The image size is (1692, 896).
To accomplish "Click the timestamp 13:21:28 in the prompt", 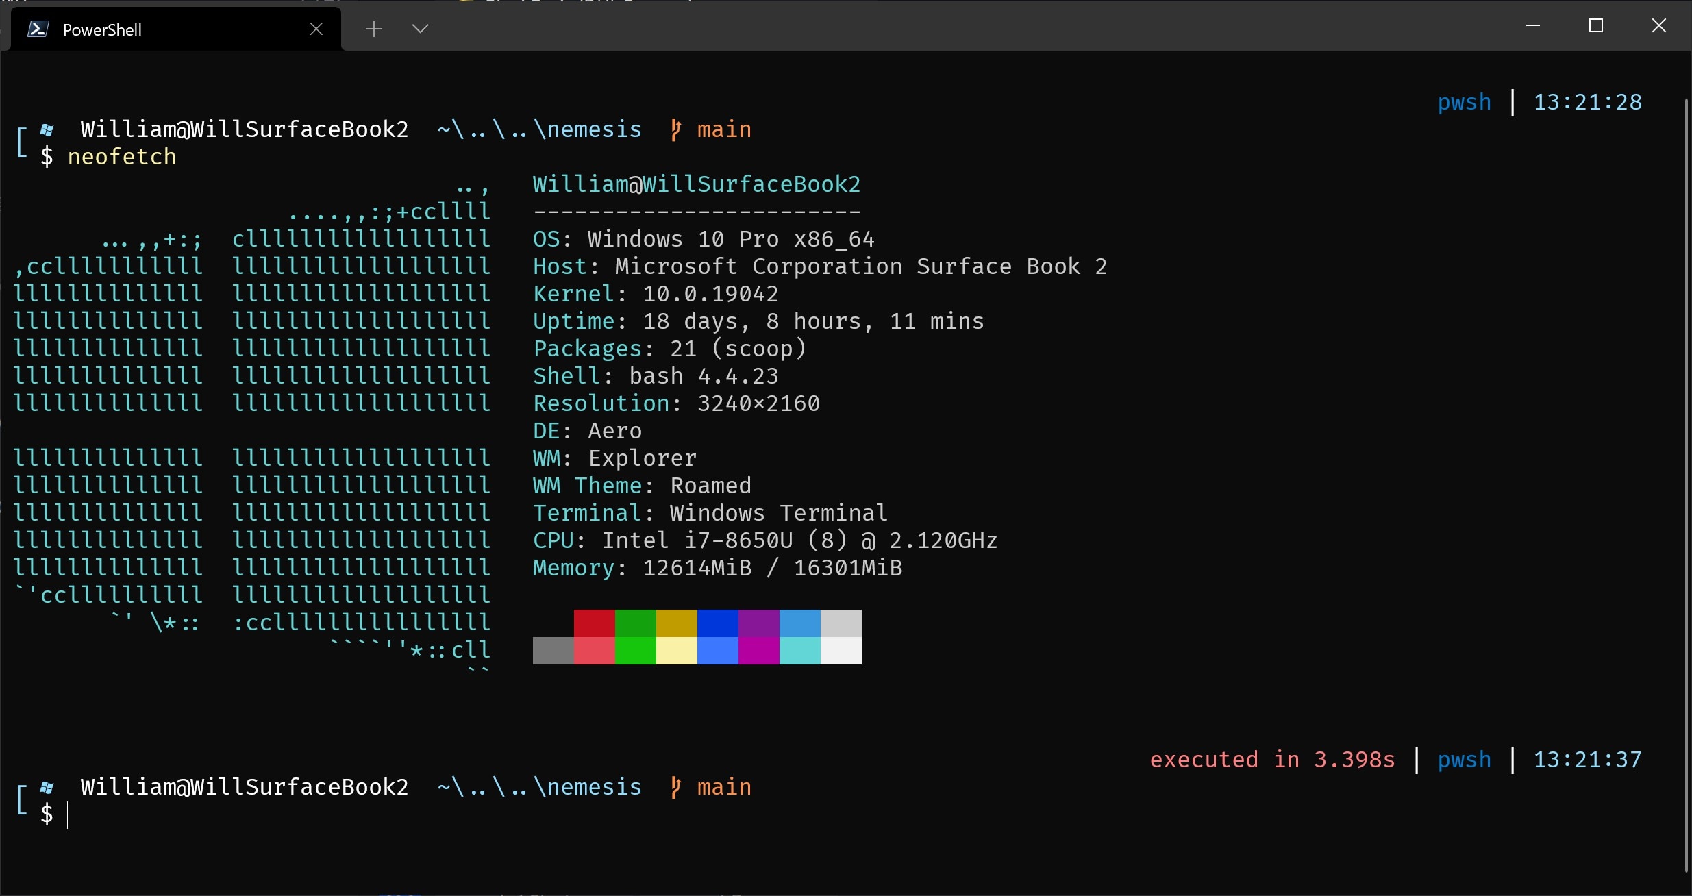I will (1588, 102).
